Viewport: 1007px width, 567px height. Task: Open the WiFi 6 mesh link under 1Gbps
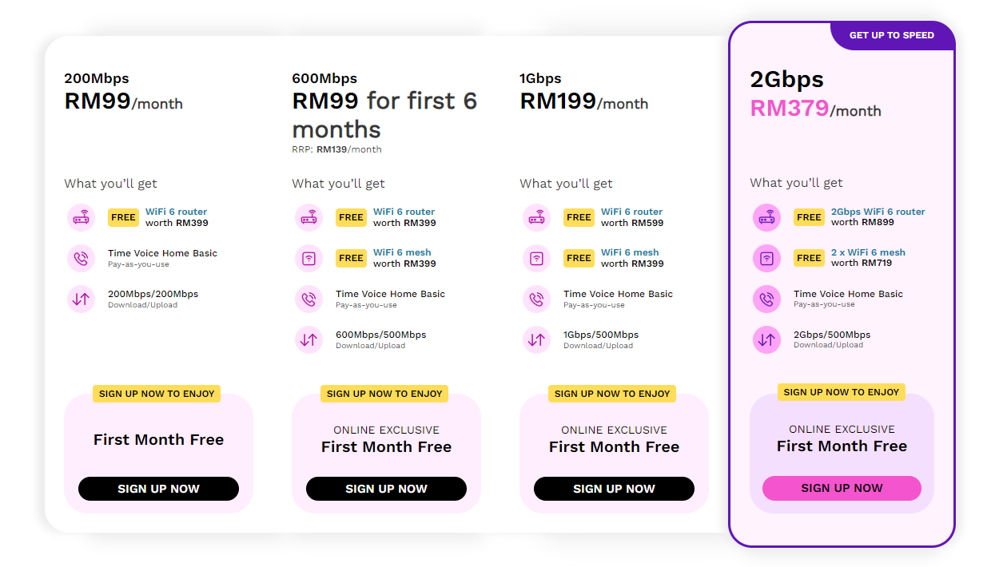pyautogui.click(x=630, y=252)
